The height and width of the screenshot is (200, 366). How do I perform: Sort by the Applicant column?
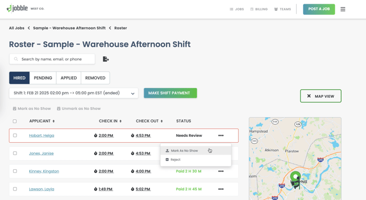tap(42, 121)
